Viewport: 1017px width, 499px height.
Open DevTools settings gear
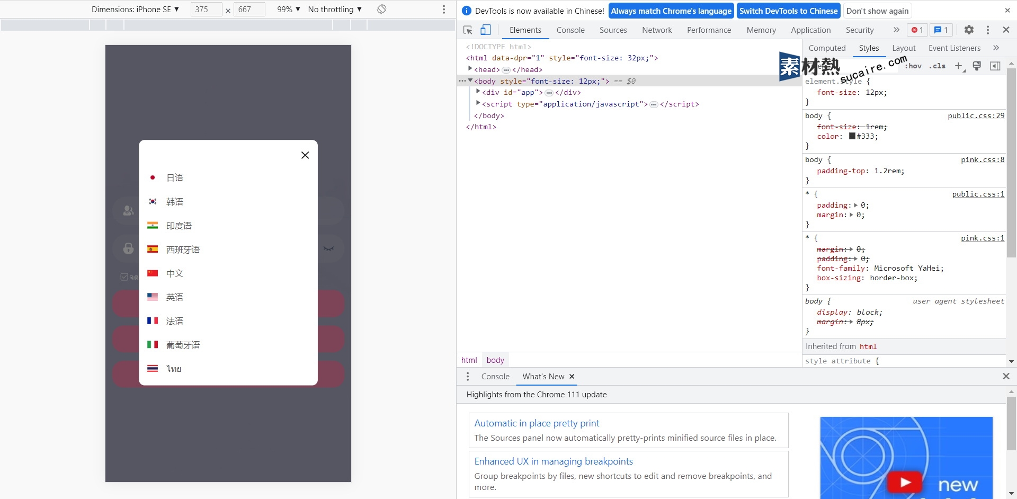[969, 30]
